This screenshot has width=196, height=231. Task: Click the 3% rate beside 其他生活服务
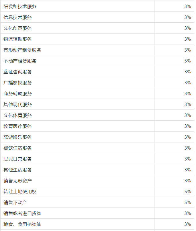187,170
